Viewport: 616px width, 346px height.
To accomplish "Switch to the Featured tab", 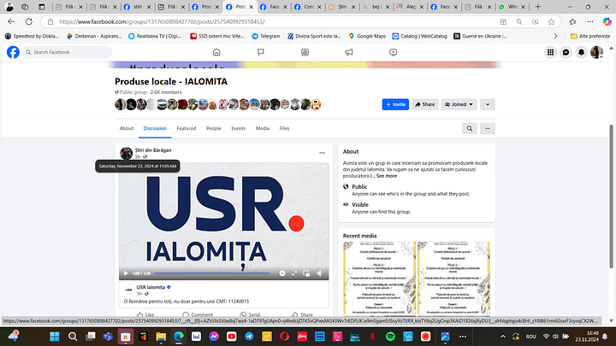I will tap(186, 128).
